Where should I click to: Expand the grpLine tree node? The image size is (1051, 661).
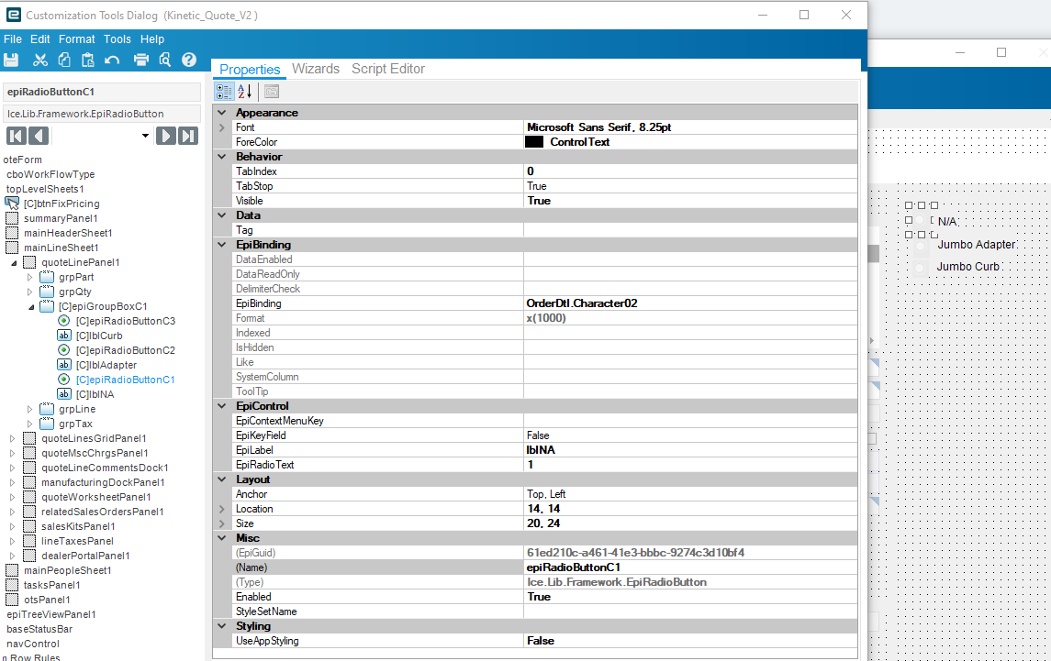pos(29,409)
